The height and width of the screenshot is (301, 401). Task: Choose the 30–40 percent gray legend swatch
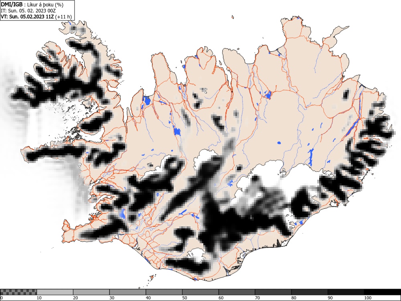tap(128, 292)
